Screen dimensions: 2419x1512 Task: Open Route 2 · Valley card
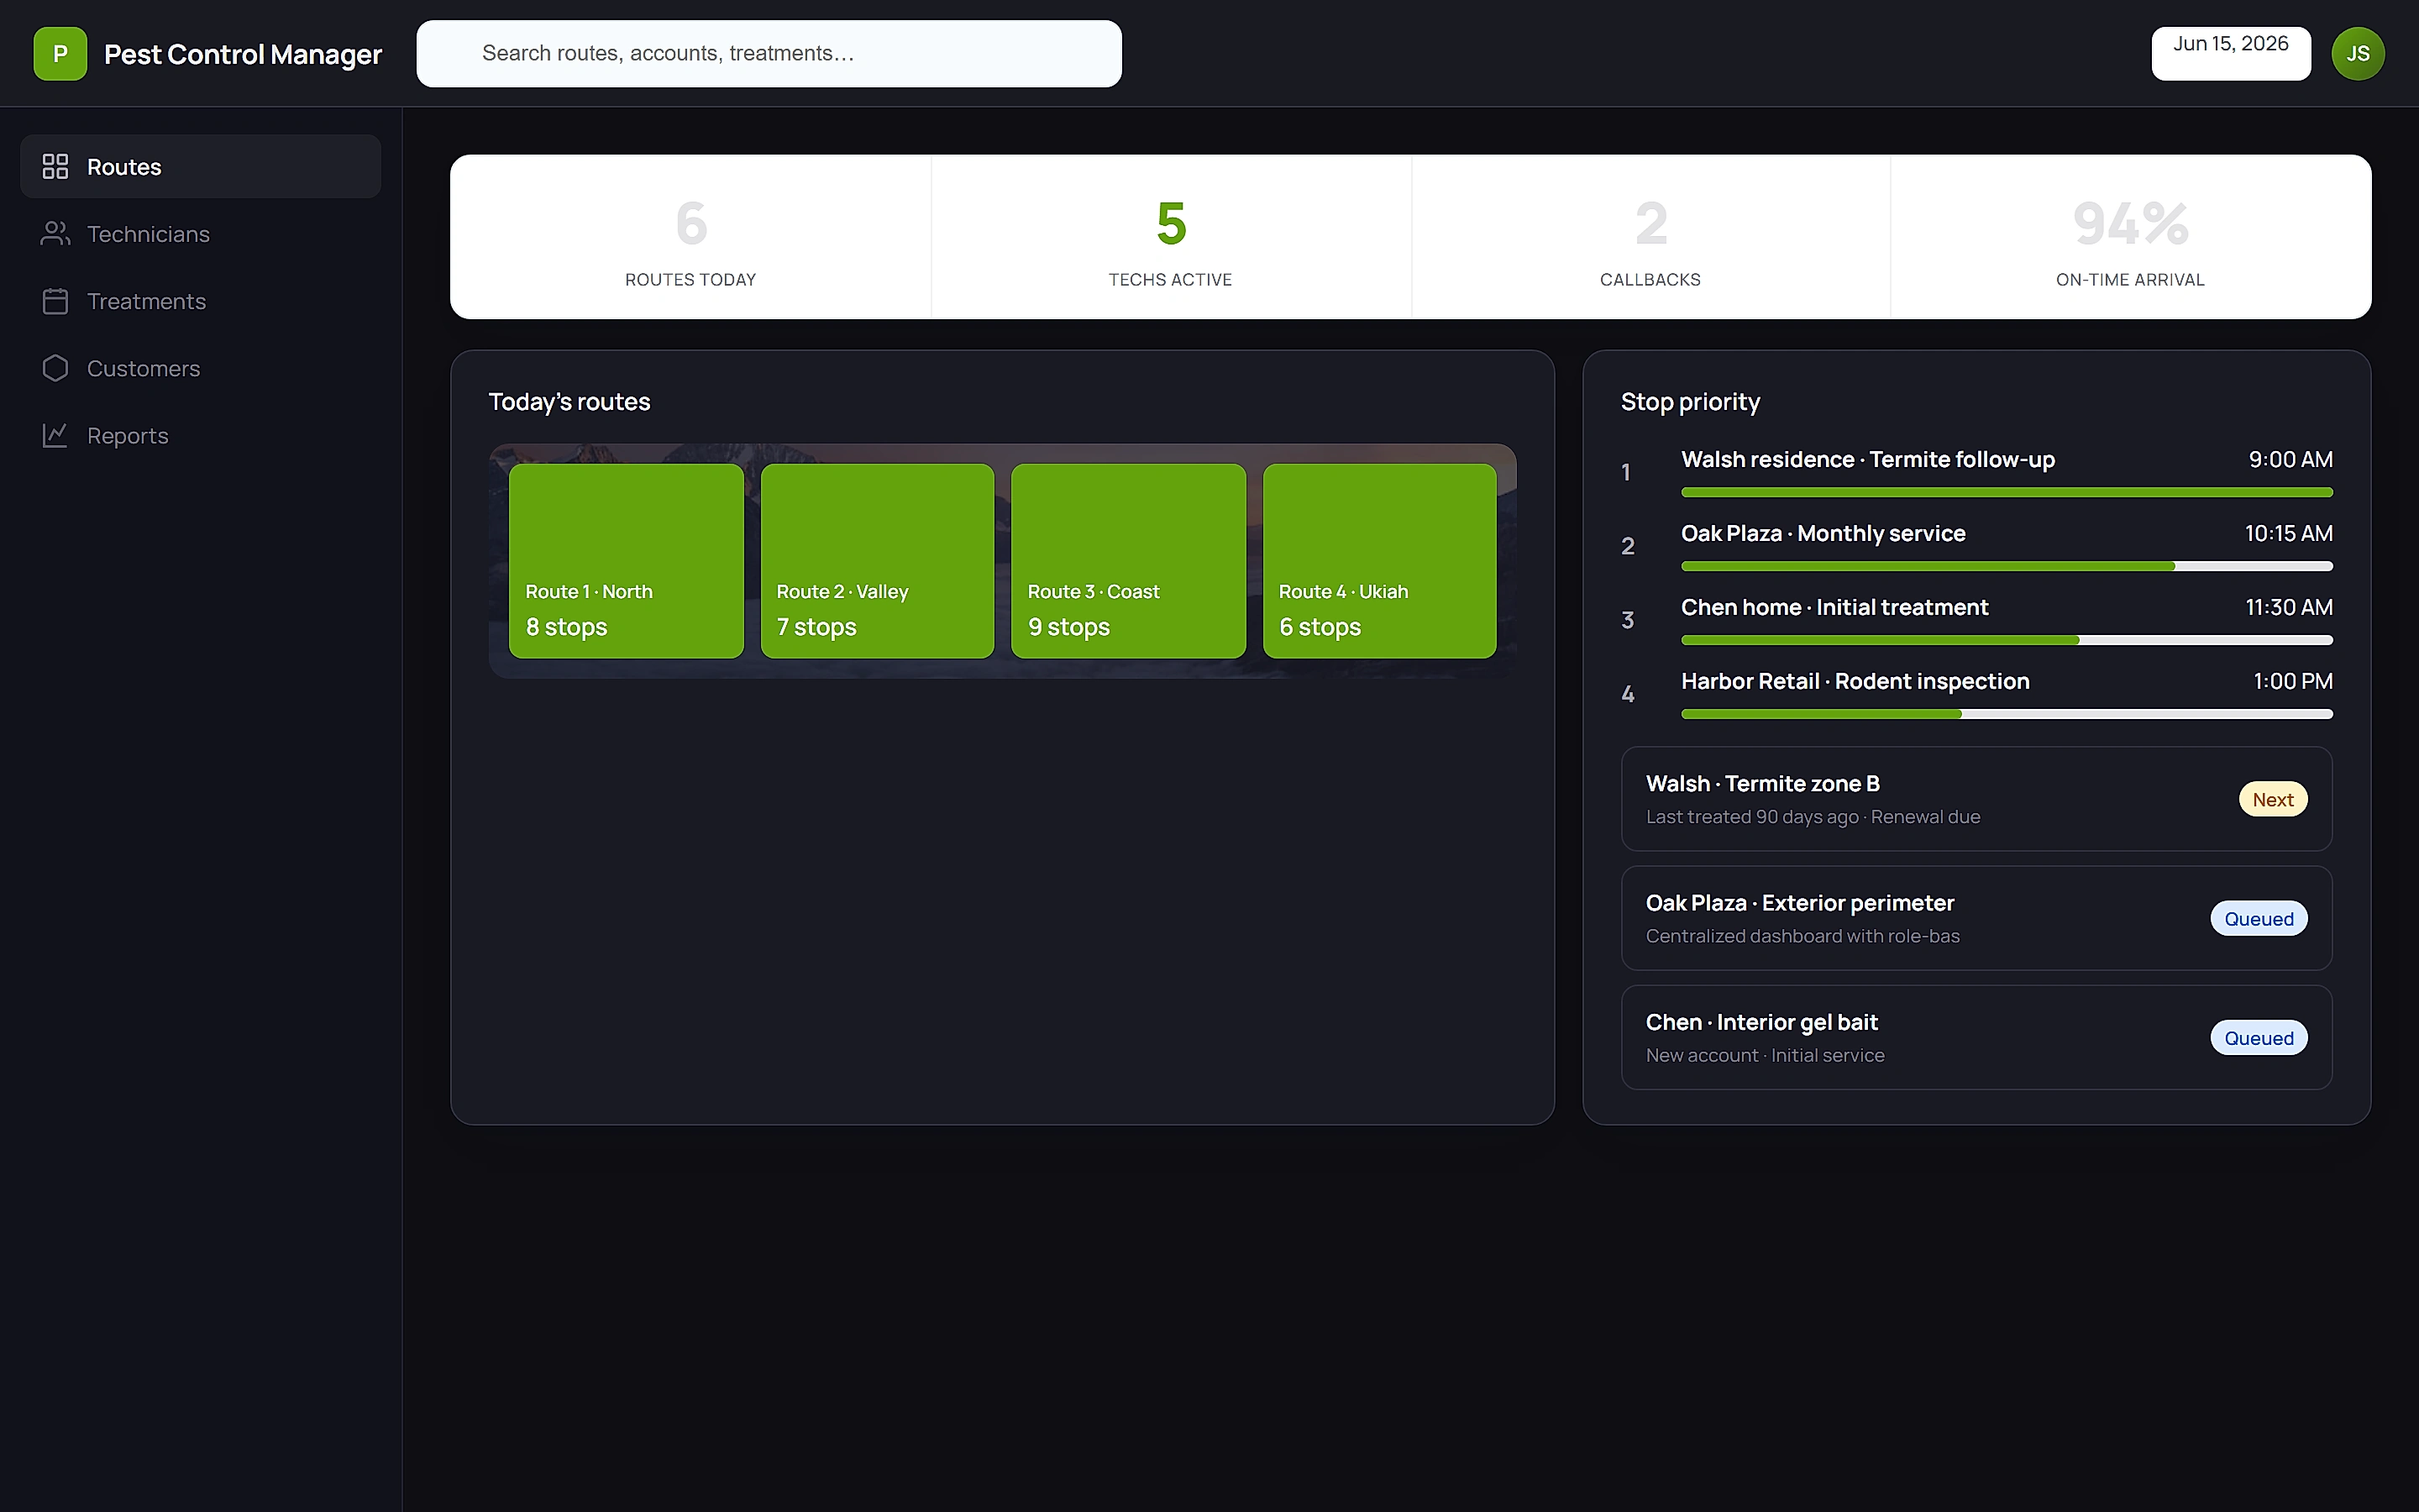pyautogui.click(x=877, y=561)
